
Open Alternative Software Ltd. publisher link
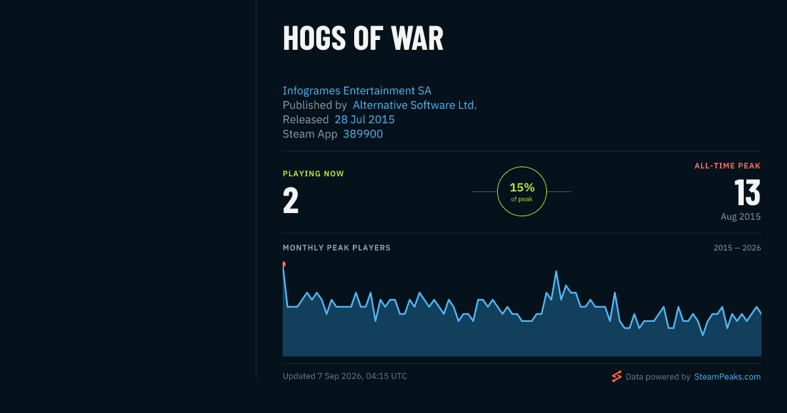[414, 105]
